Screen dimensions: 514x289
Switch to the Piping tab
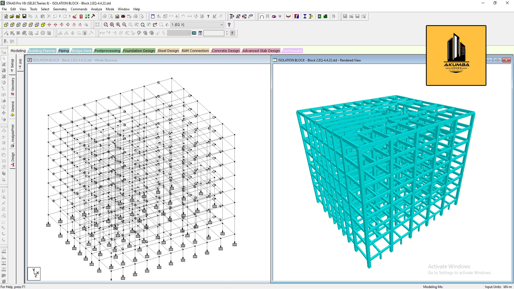point(63,51)
